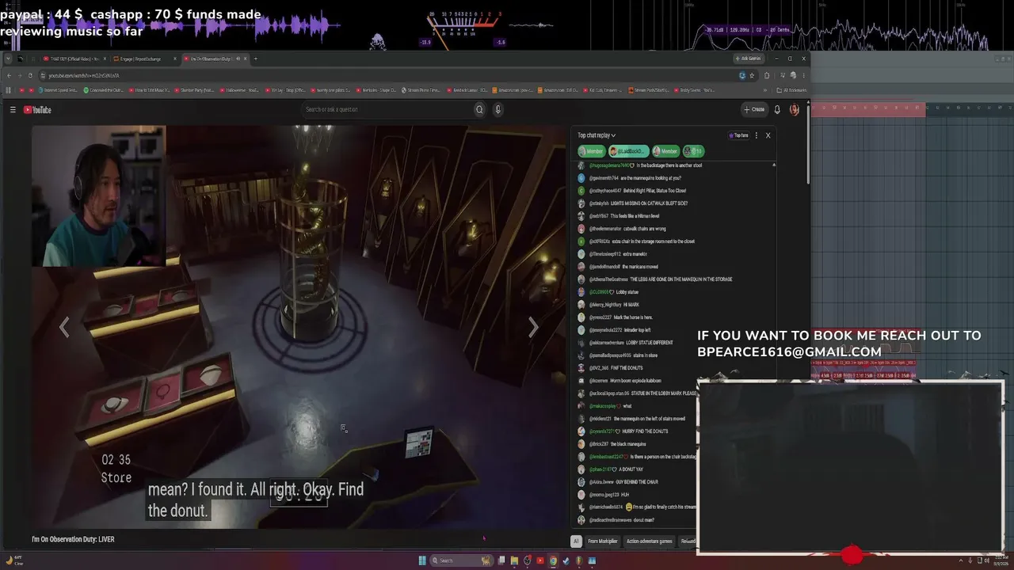Go to previous item with left arrow on video
Screen dimensions: 1014x570
point(65,327)
